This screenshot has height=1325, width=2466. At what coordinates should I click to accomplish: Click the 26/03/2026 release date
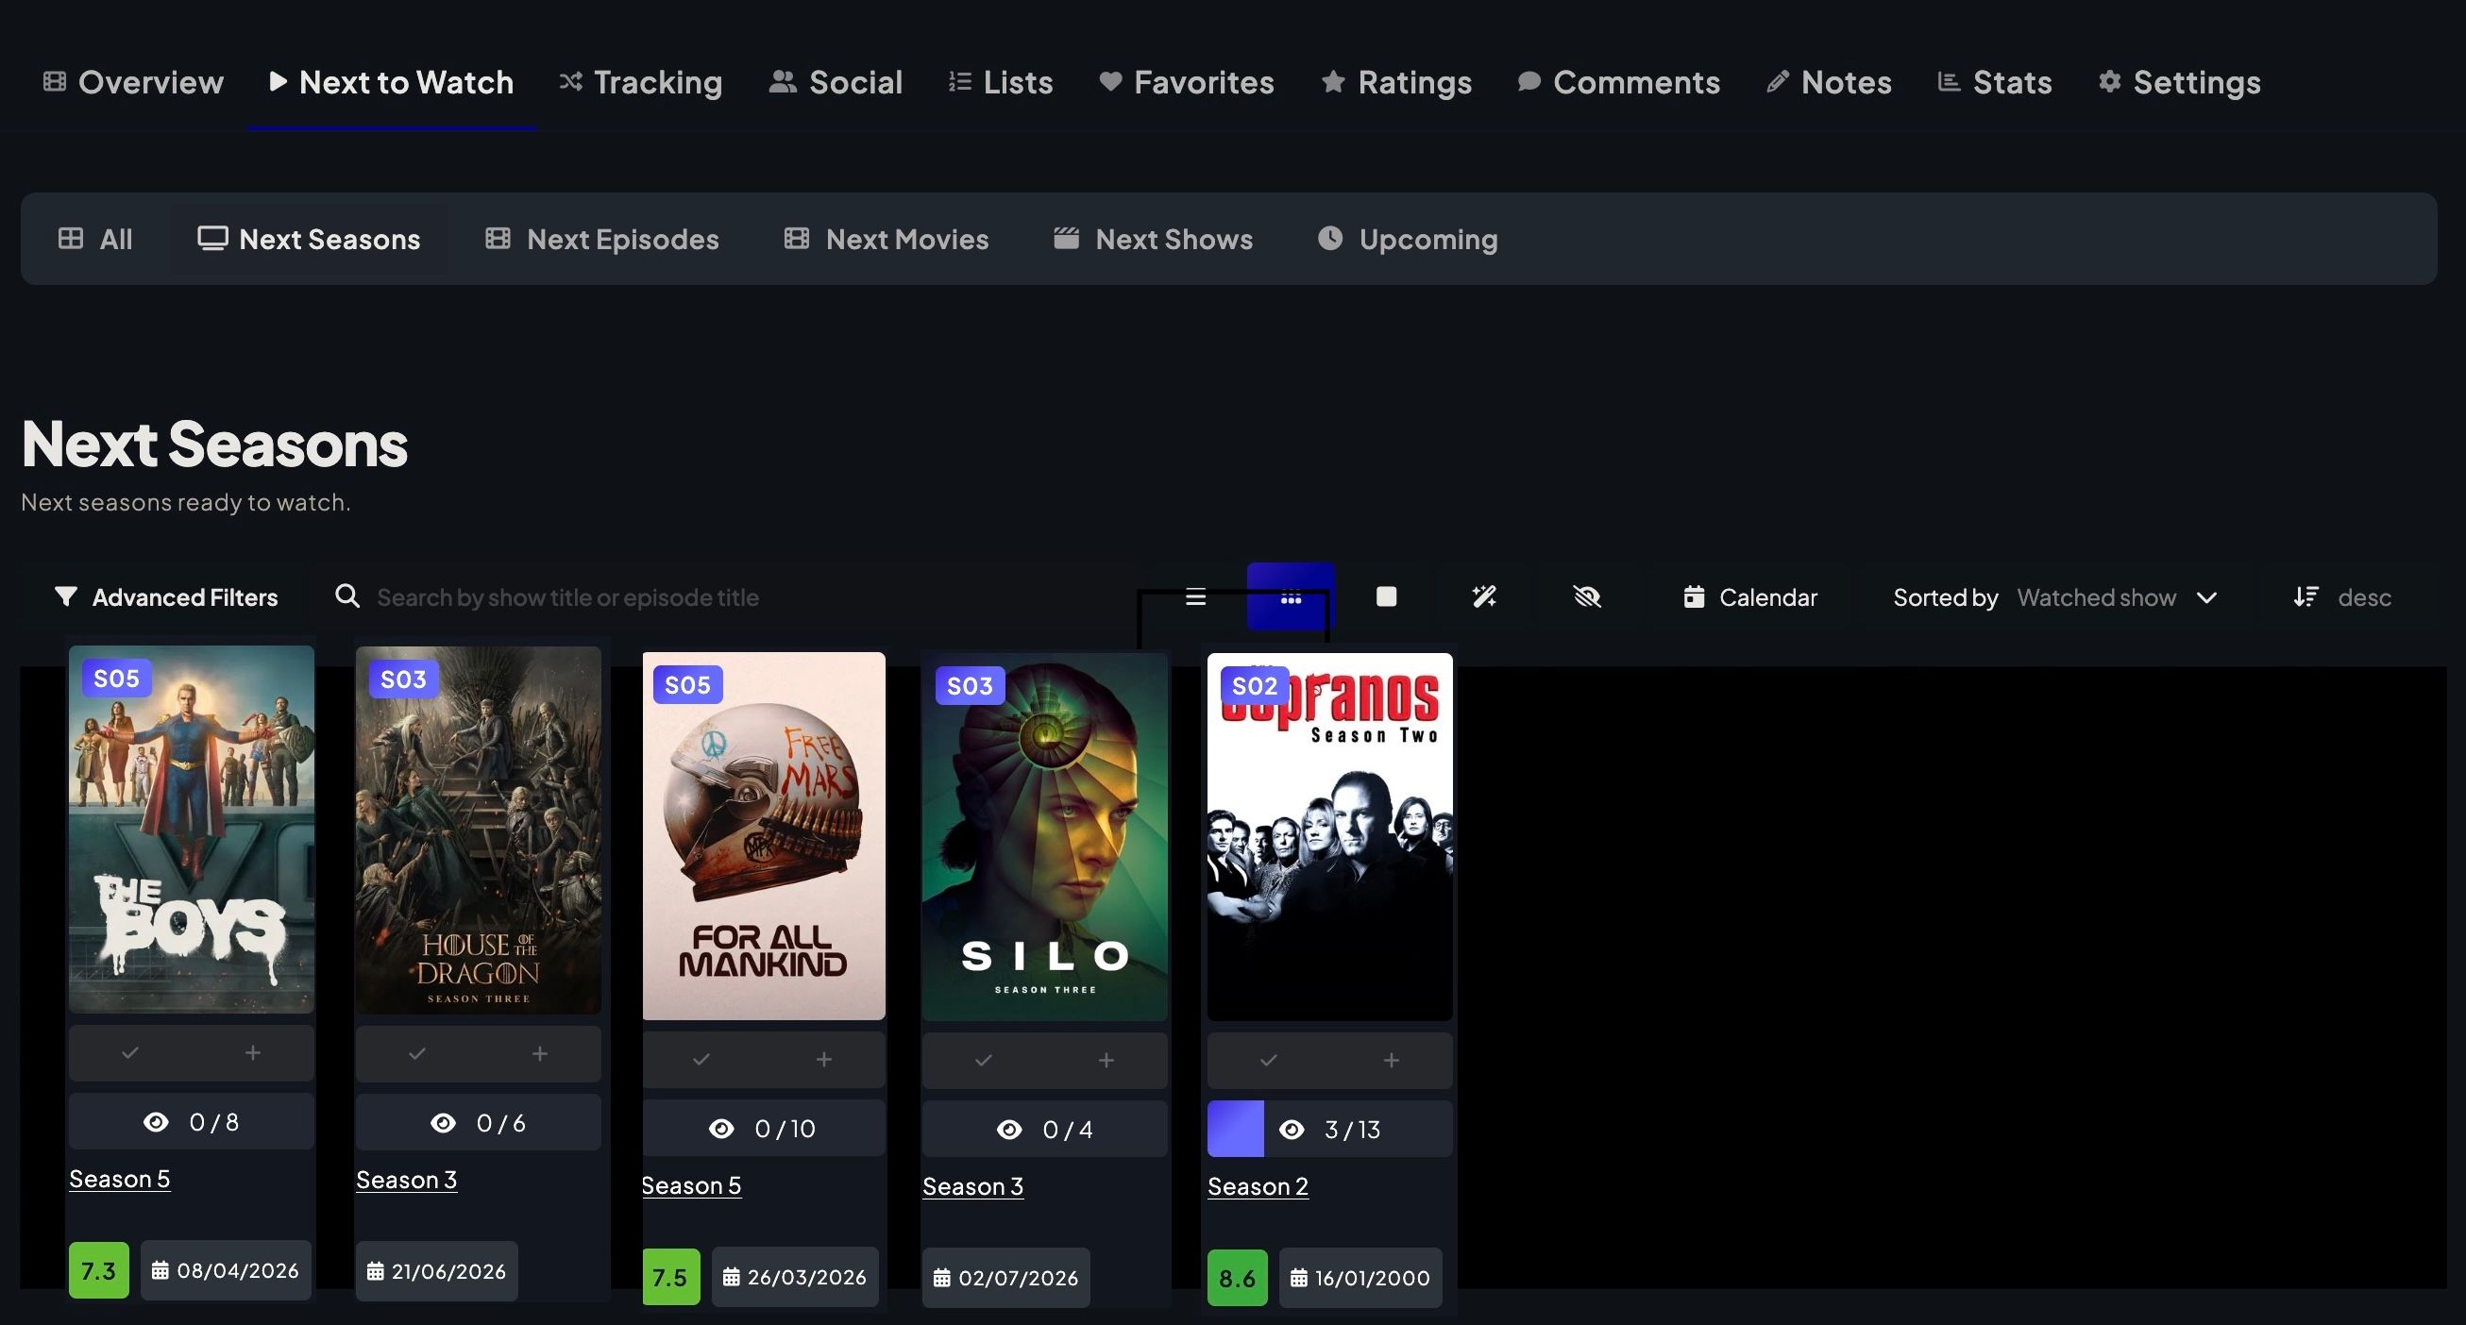[795, 1277]
